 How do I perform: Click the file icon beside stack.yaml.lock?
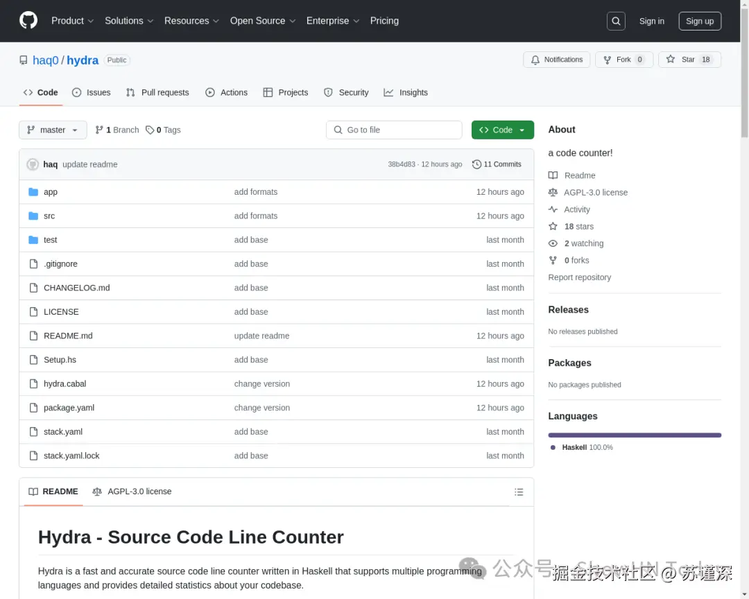pos(33,455)
